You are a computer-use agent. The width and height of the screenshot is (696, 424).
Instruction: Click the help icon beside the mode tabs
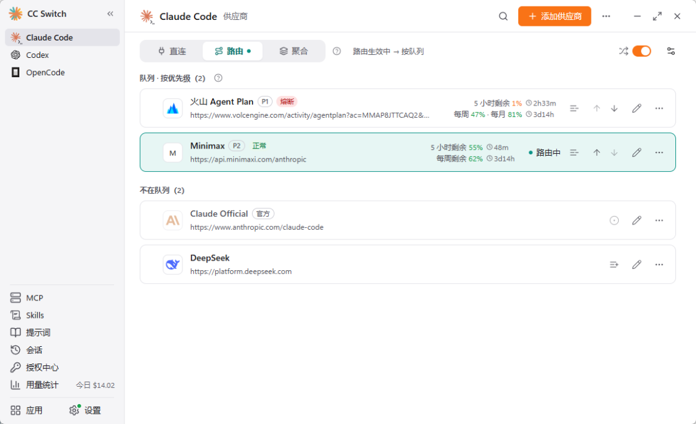337,51
